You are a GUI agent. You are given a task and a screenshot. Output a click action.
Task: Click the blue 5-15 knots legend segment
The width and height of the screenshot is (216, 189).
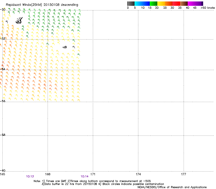[142, 3]
